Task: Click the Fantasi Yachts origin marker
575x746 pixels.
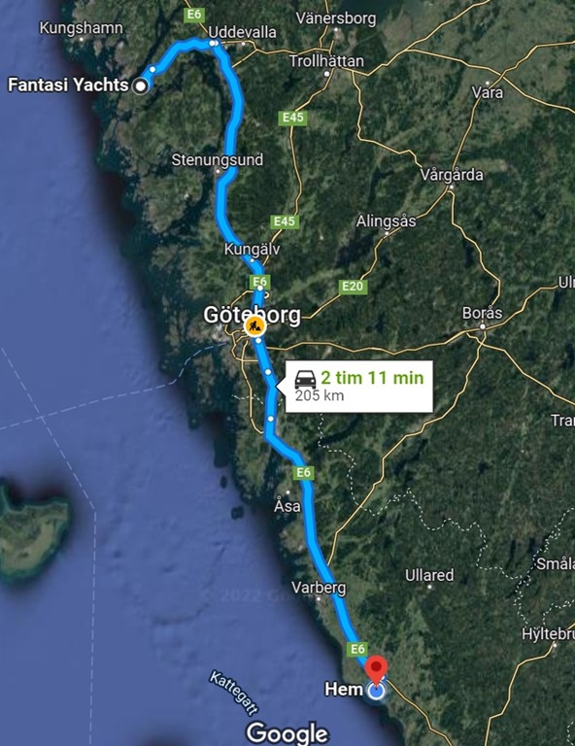Action: (x=140, y=86)
